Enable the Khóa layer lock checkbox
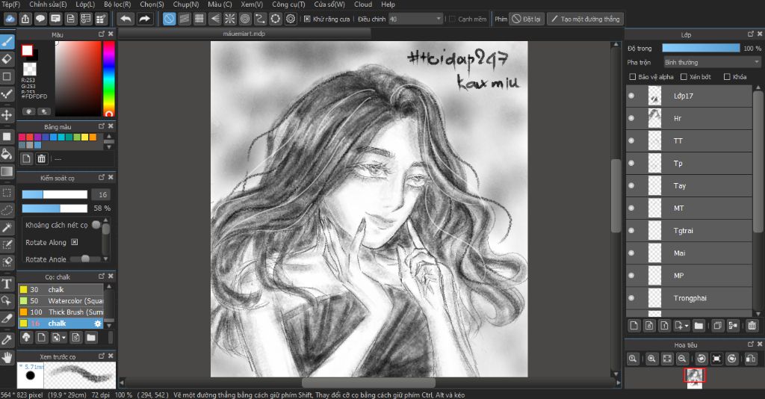765x399 pixels. [727, 76]
